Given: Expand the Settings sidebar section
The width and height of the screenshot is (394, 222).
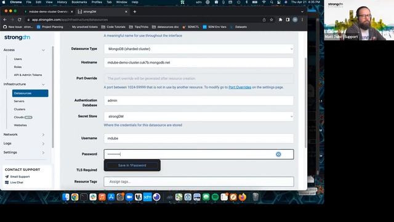Looking at the screenshot, I should 43,152.
